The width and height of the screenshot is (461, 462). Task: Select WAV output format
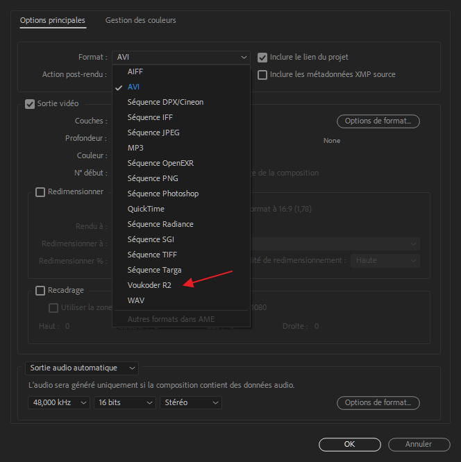[x=136, y=300]
